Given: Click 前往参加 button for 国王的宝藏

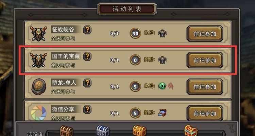Looking at the screenshot, I should pos(205,60).
